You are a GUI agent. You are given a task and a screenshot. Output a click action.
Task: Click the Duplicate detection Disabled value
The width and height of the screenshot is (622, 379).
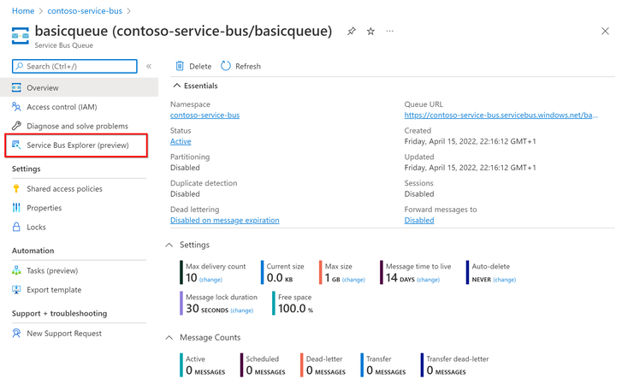185,194
